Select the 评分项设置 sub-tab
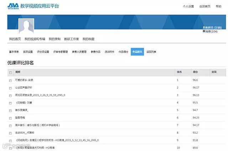Screen dimensions: 228x151 [43, 52]
